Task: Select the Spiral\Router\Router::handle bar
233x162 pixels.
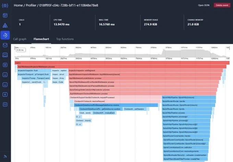Action: (189, 101)
